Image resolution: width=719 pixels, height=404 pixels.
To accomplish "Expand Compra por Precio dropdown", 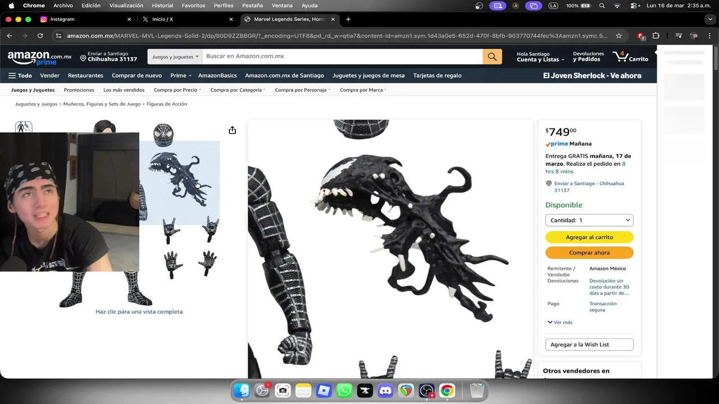I will 178,90.
